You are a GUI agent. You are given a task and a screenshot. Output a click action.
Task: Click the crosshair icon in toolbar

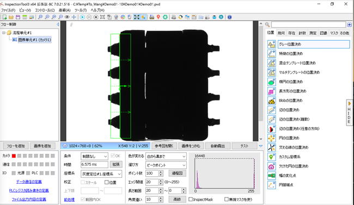click(x=74, y=17)
